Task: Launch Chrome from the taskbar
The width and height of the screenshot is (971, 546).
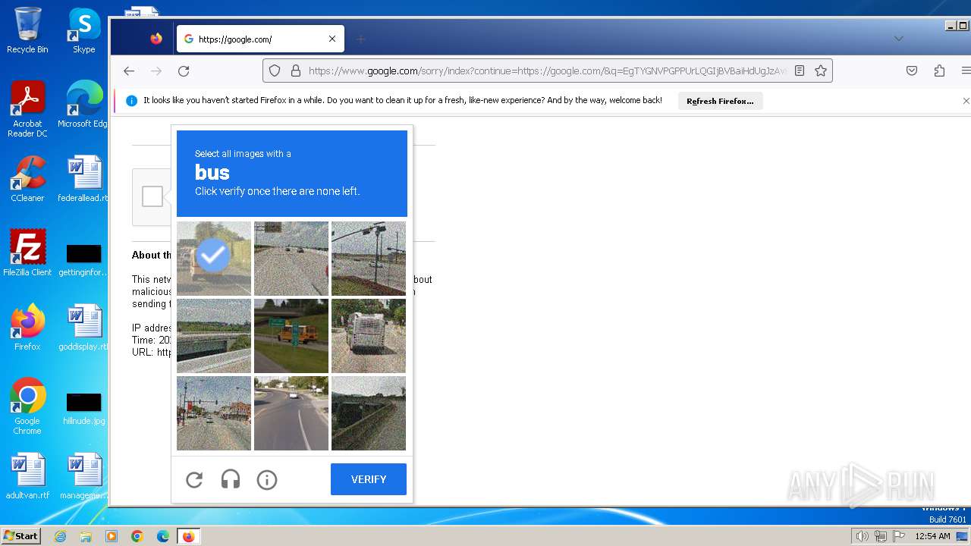Action: tap(137, 536)
